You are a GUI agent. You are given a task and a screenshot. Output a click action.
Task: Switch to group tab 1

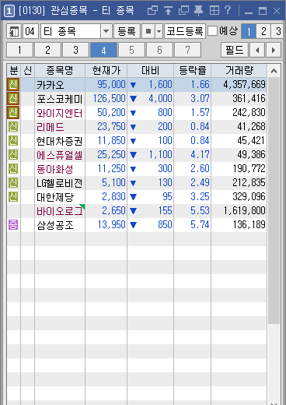19,50
